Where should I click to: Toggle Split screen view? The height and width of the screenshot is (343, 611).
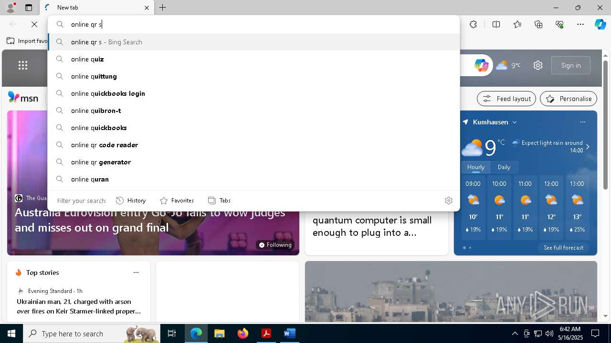(x=496, y=24)
